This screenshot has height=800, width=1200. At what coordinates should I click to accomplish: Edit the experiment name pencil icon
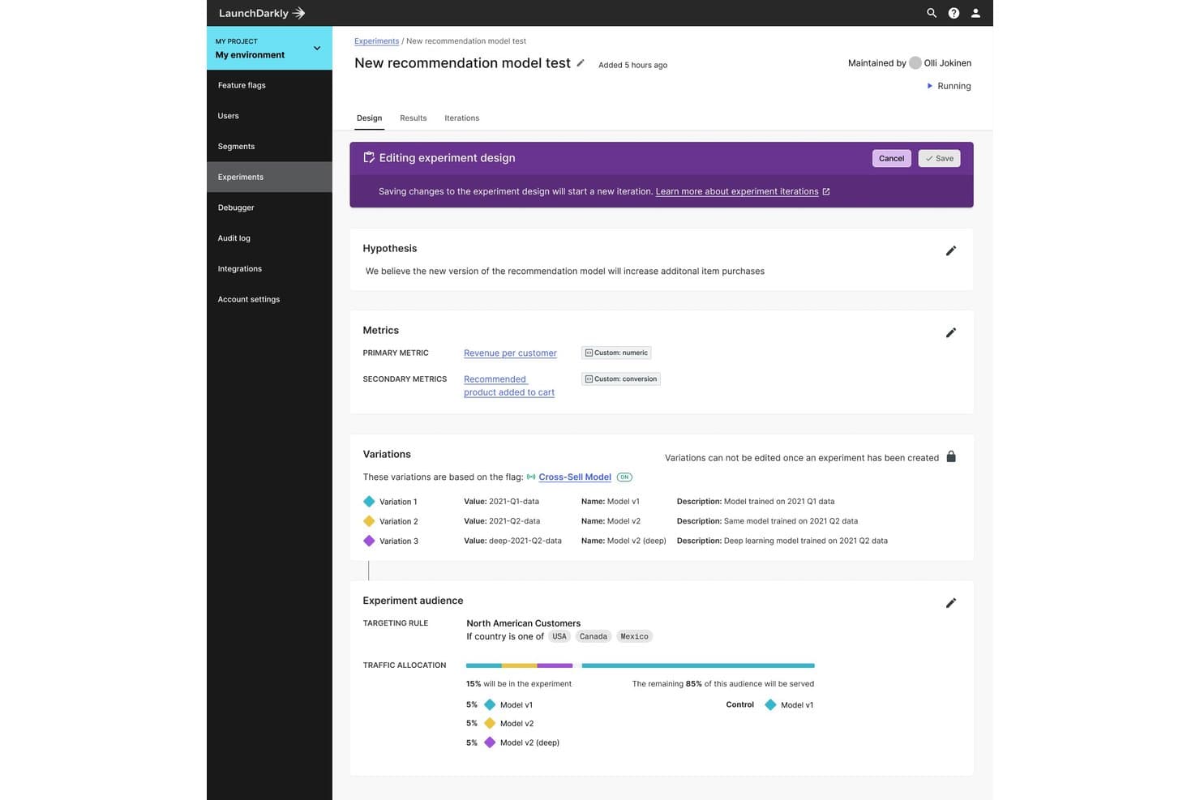point(581,63)
